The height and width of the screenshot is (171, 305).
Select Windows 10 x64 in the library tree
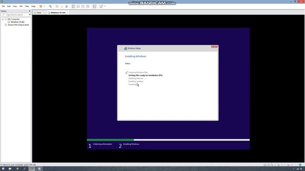(17, 22)
